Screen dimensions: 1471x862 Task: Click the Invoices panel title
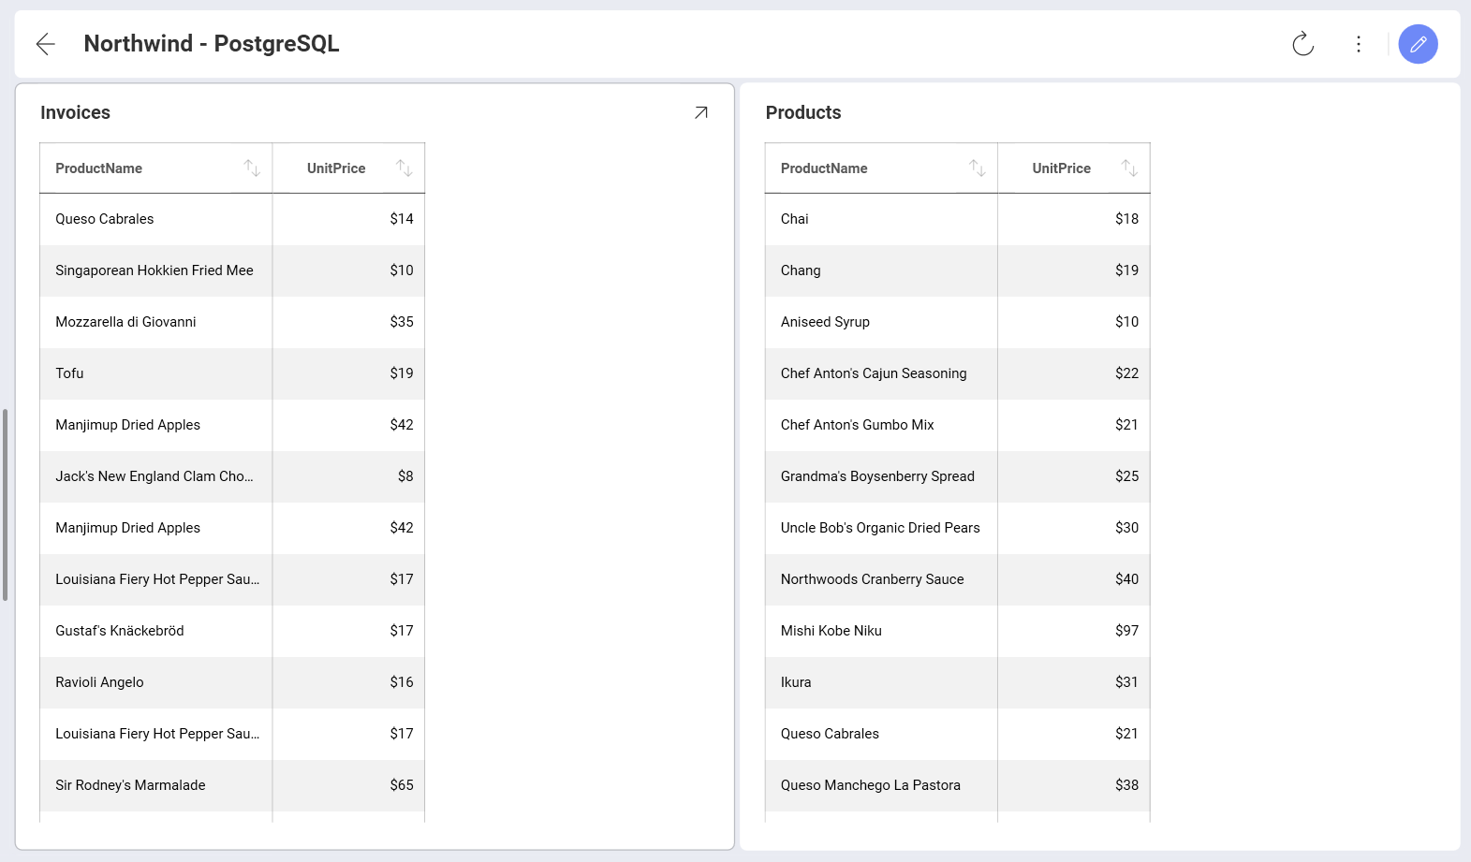click(75, 112)
